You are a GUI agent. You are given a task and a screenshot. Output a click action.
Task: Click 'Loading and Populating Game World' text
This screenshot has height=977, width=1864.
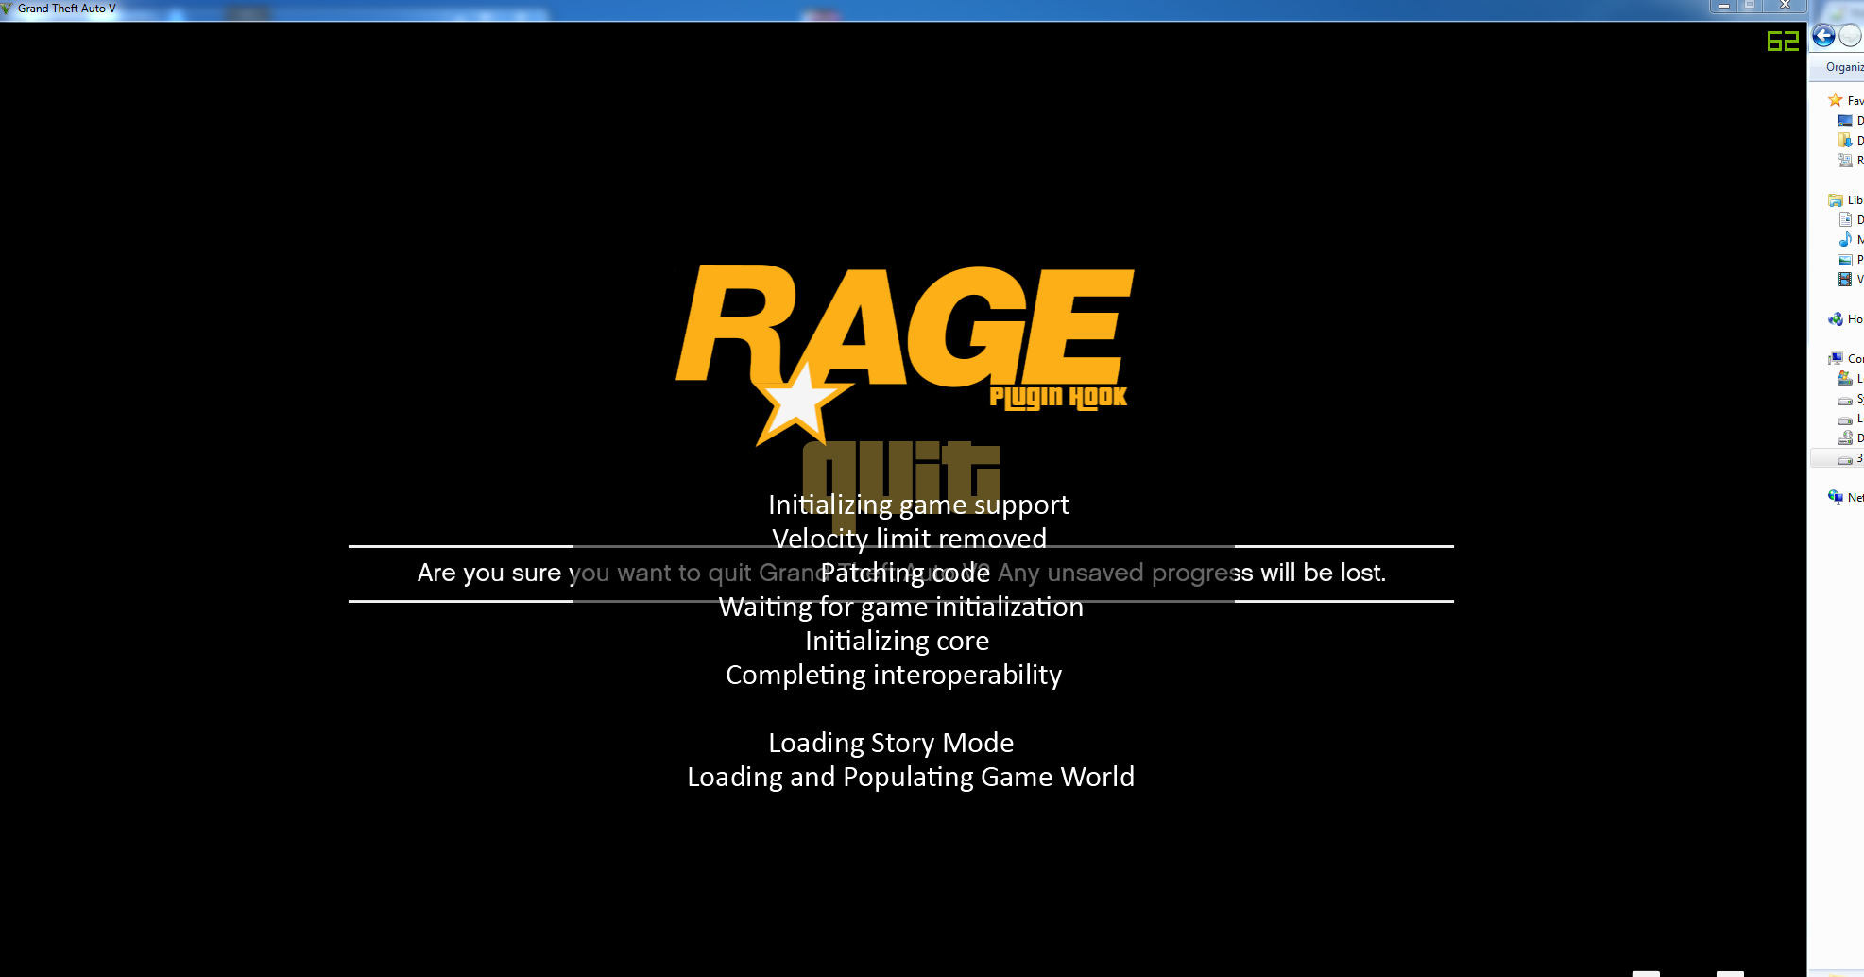pos(911,777)
